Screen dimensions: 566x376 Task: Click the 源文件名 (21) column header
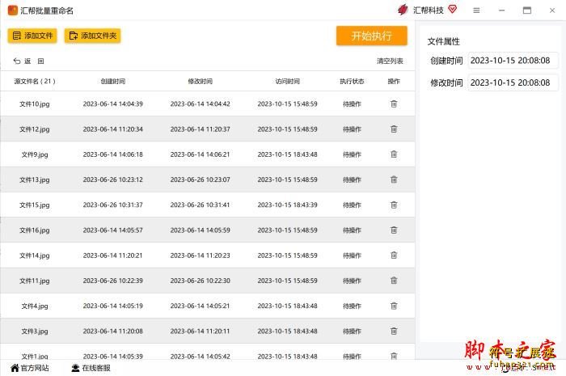35,82
